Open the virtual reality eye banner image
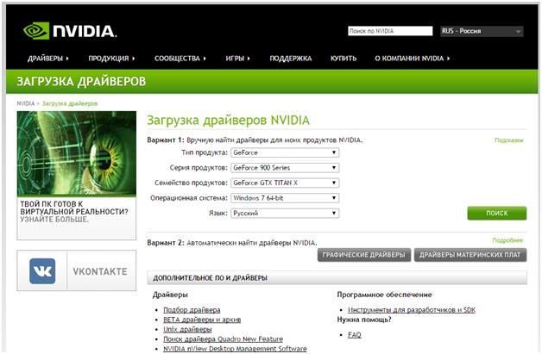The width and height of the screenshot is (542, 354). coord(77,153)
